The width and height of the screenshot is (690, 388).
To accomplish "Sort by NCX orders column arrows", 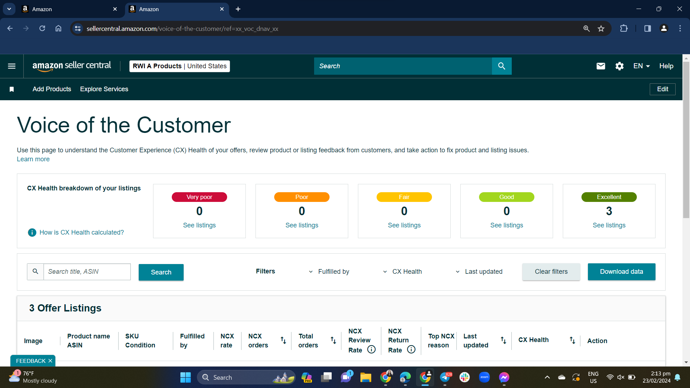I will click(x=283, y=340).
